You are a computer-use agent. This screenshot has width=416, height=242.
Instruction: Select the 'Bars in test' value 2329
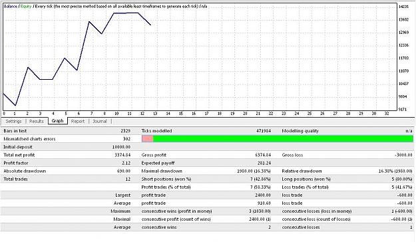[126, 131]
